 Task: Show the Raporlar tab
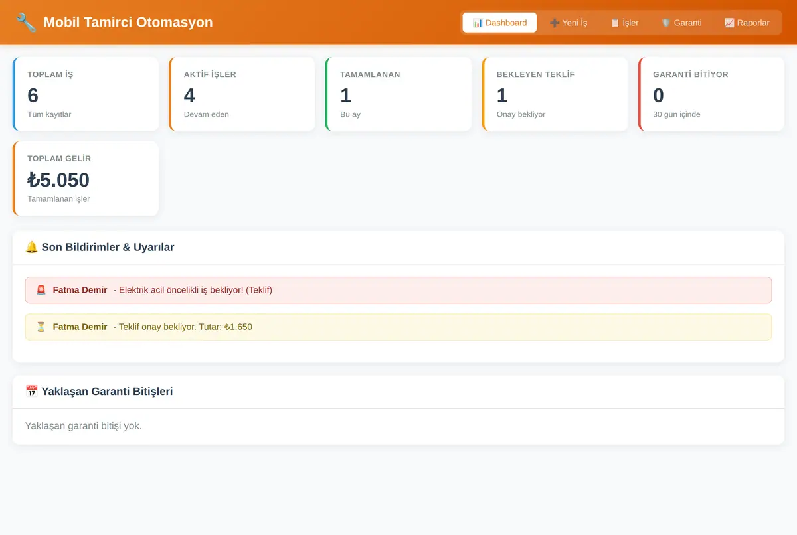[x=747, y=23]
